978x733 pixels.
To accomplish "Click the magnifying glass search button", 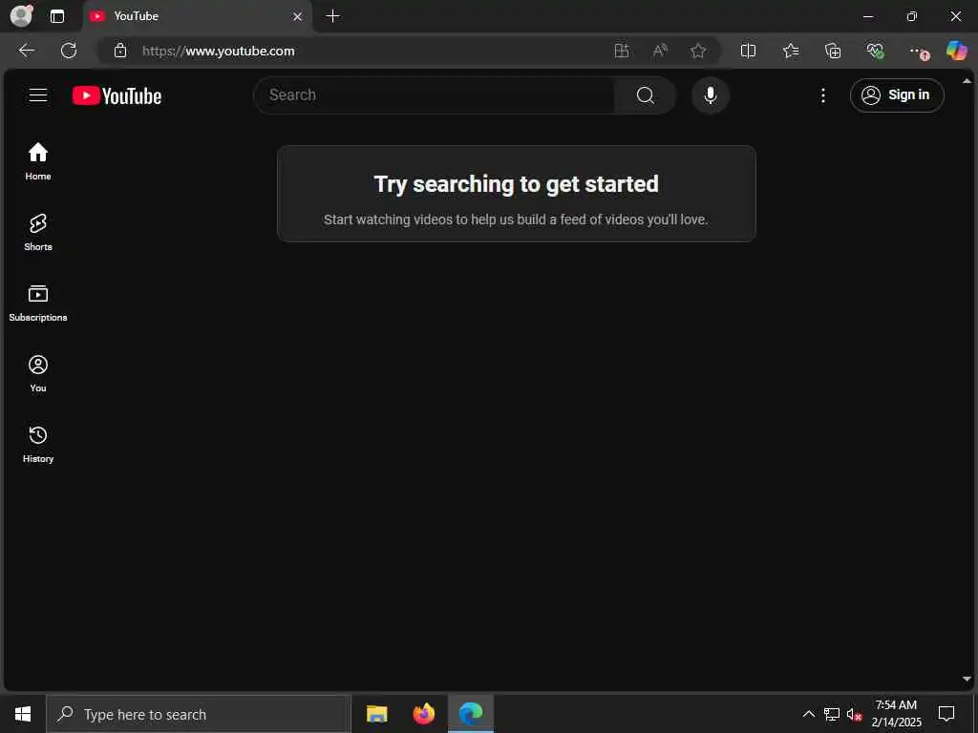I will coord(645,95).
